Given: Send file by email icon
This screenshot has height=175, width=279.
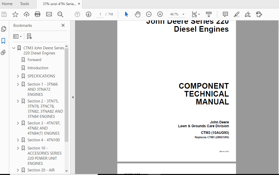Looking at the screenshot, I should [x=49, y=14].
